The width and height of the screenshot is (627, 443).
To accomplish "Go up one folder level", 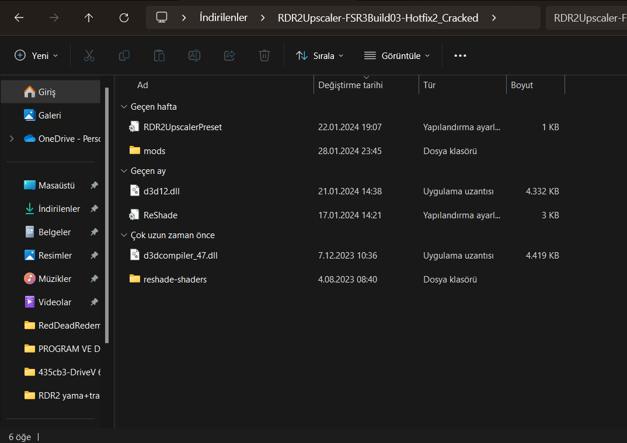I will [x=89, y=18].
